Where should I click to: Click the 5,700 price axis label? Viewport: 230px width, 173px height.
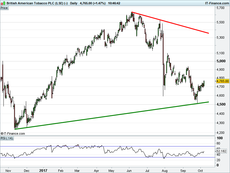(221, 8)
